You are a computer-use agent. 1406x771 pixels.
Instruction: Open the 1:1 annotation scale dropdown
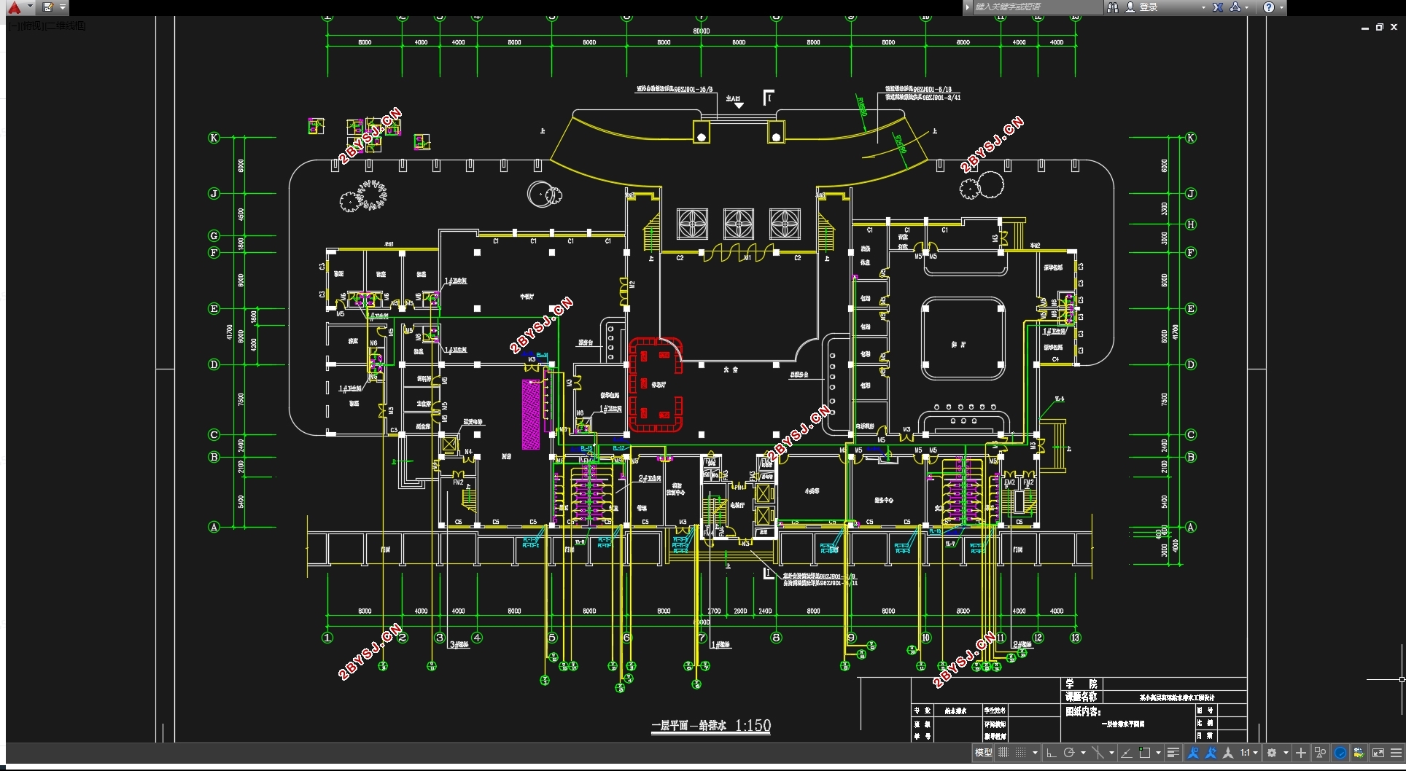click(x=1250, y=753)
